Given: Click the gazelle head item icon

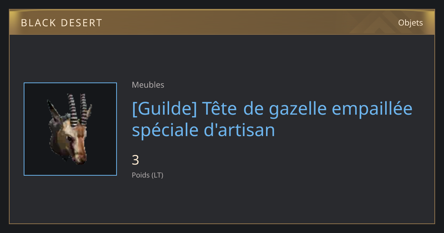Looking at the screenshot, I should click(70, 129).
